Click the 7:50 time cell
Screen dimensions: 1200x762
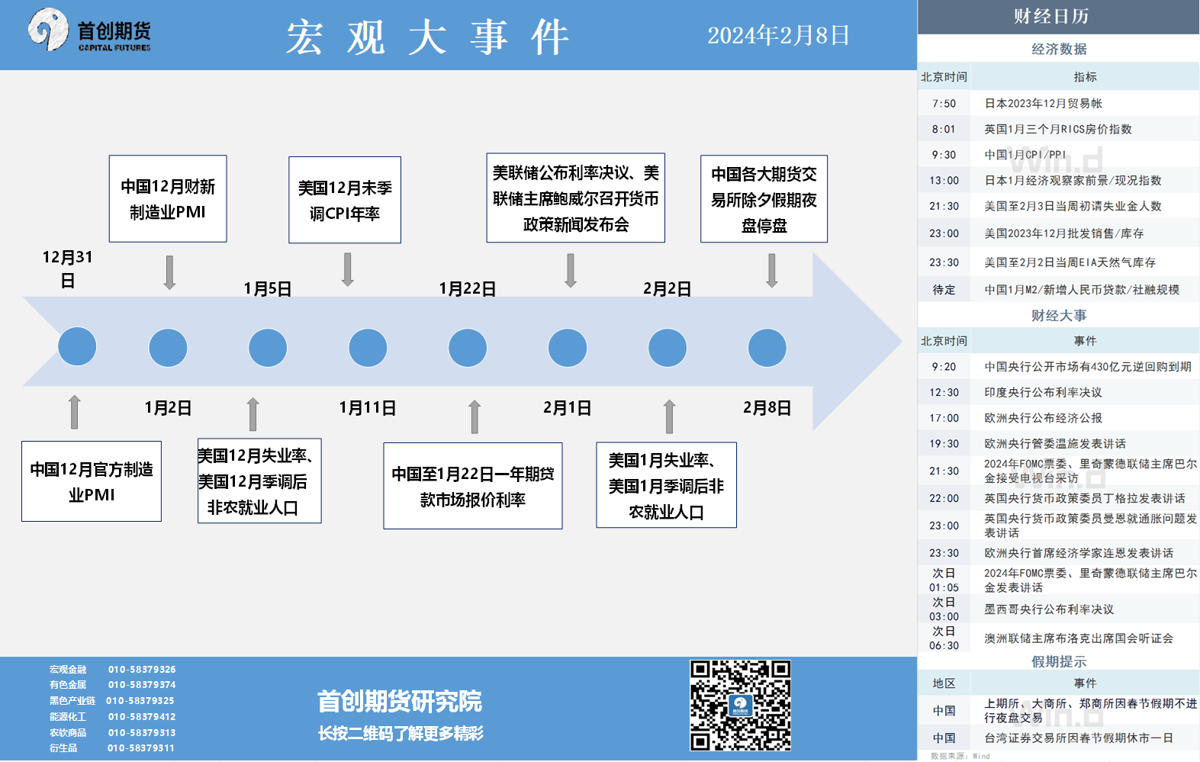click(944, 103)
